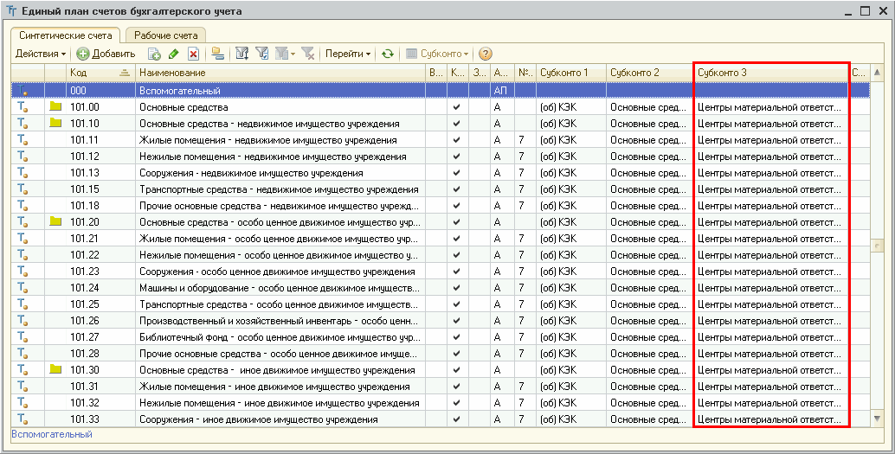
Task: Click the green pencil edit icon
Action: pyautogui.click(x=174, y=54)
